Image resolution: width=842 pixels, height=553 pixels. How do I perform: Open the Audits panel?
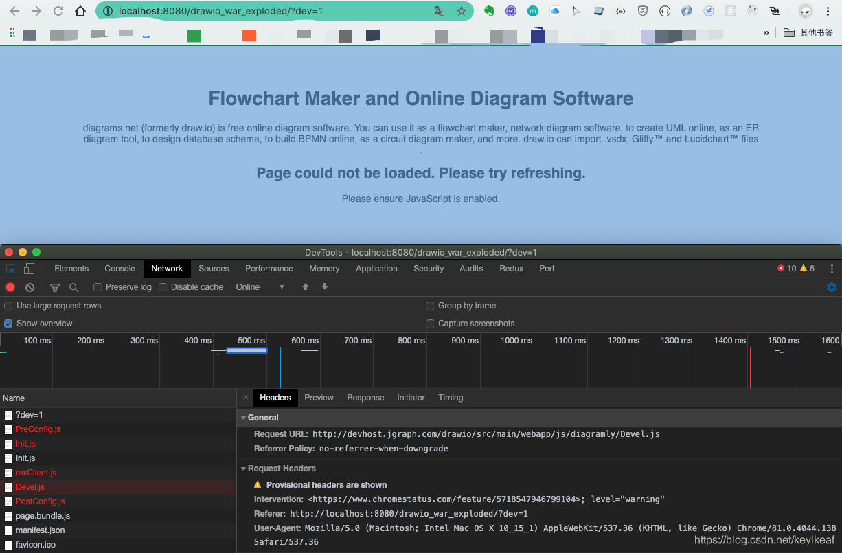471,269
